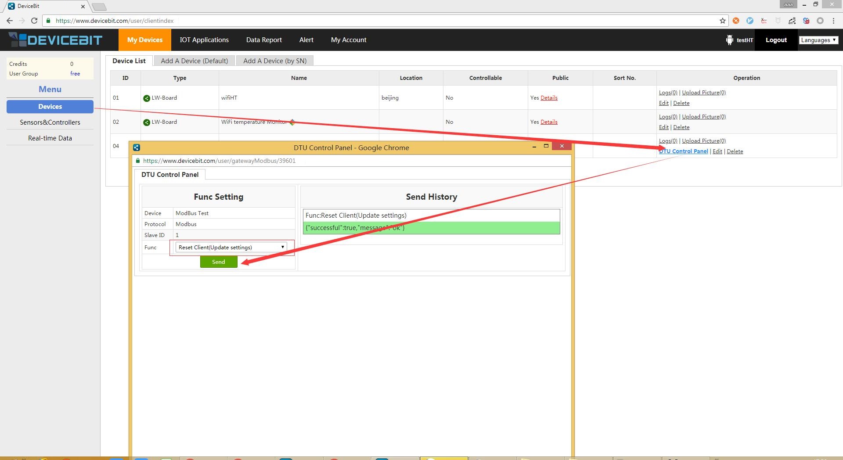Select the DTU Control Panel tab in popup
This screenshot has height=460, width=843.
pyautogui.click(x=170, y=175)
